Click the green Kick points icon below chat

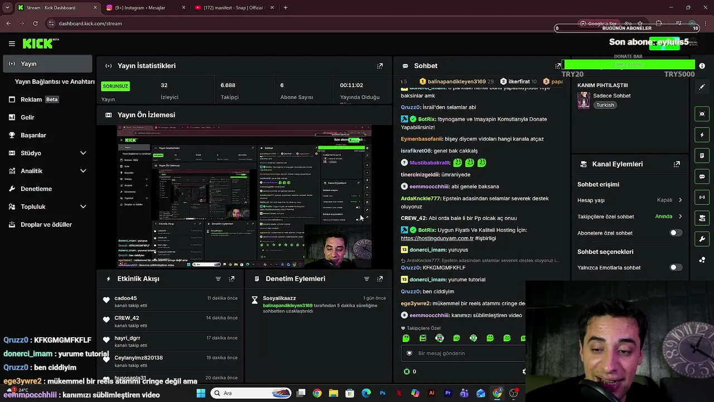[x=407, y=371]
